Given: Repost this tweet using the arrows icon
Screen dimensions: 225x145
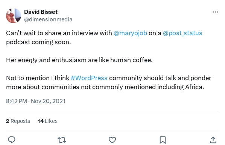Looking at the screenshot, I should pos(62,140).
